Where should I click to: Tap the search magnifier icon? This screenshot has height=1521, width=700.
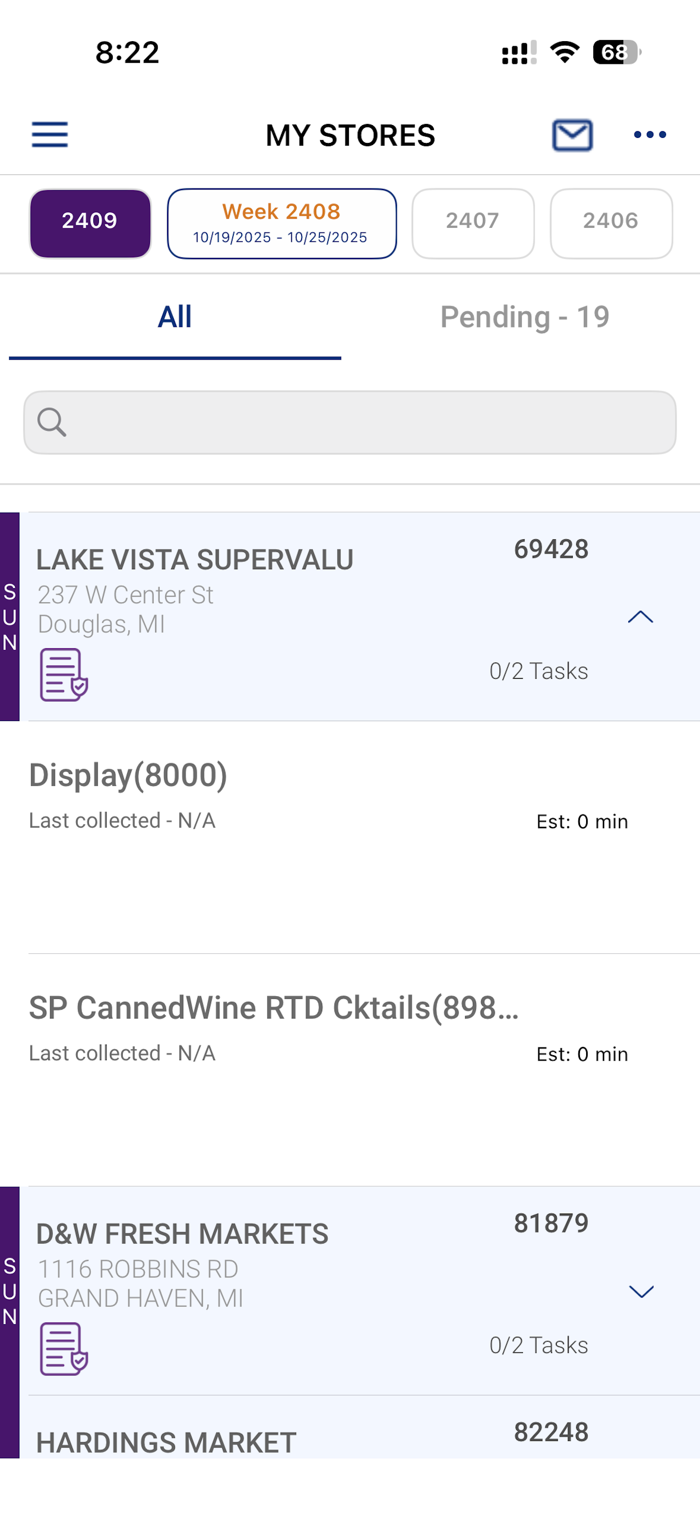51,422
